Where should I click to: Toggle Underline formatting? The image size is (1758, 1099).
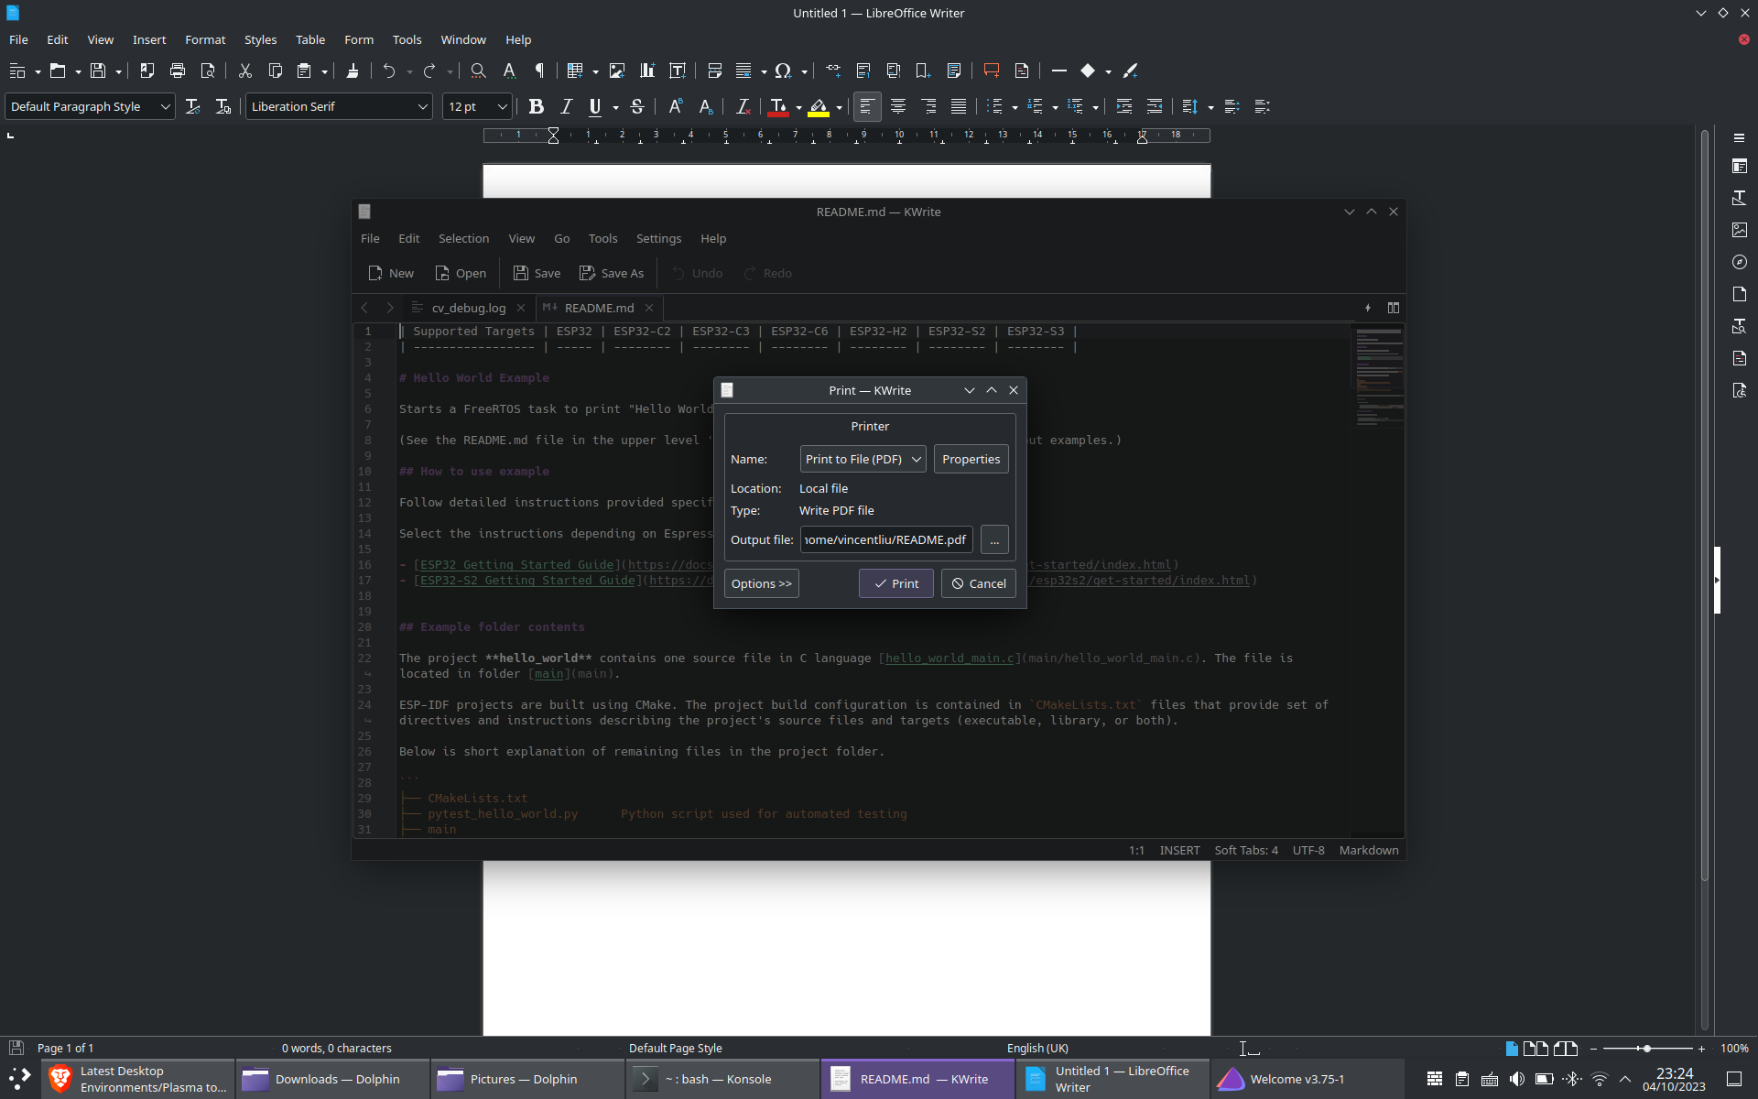[595, 106]
